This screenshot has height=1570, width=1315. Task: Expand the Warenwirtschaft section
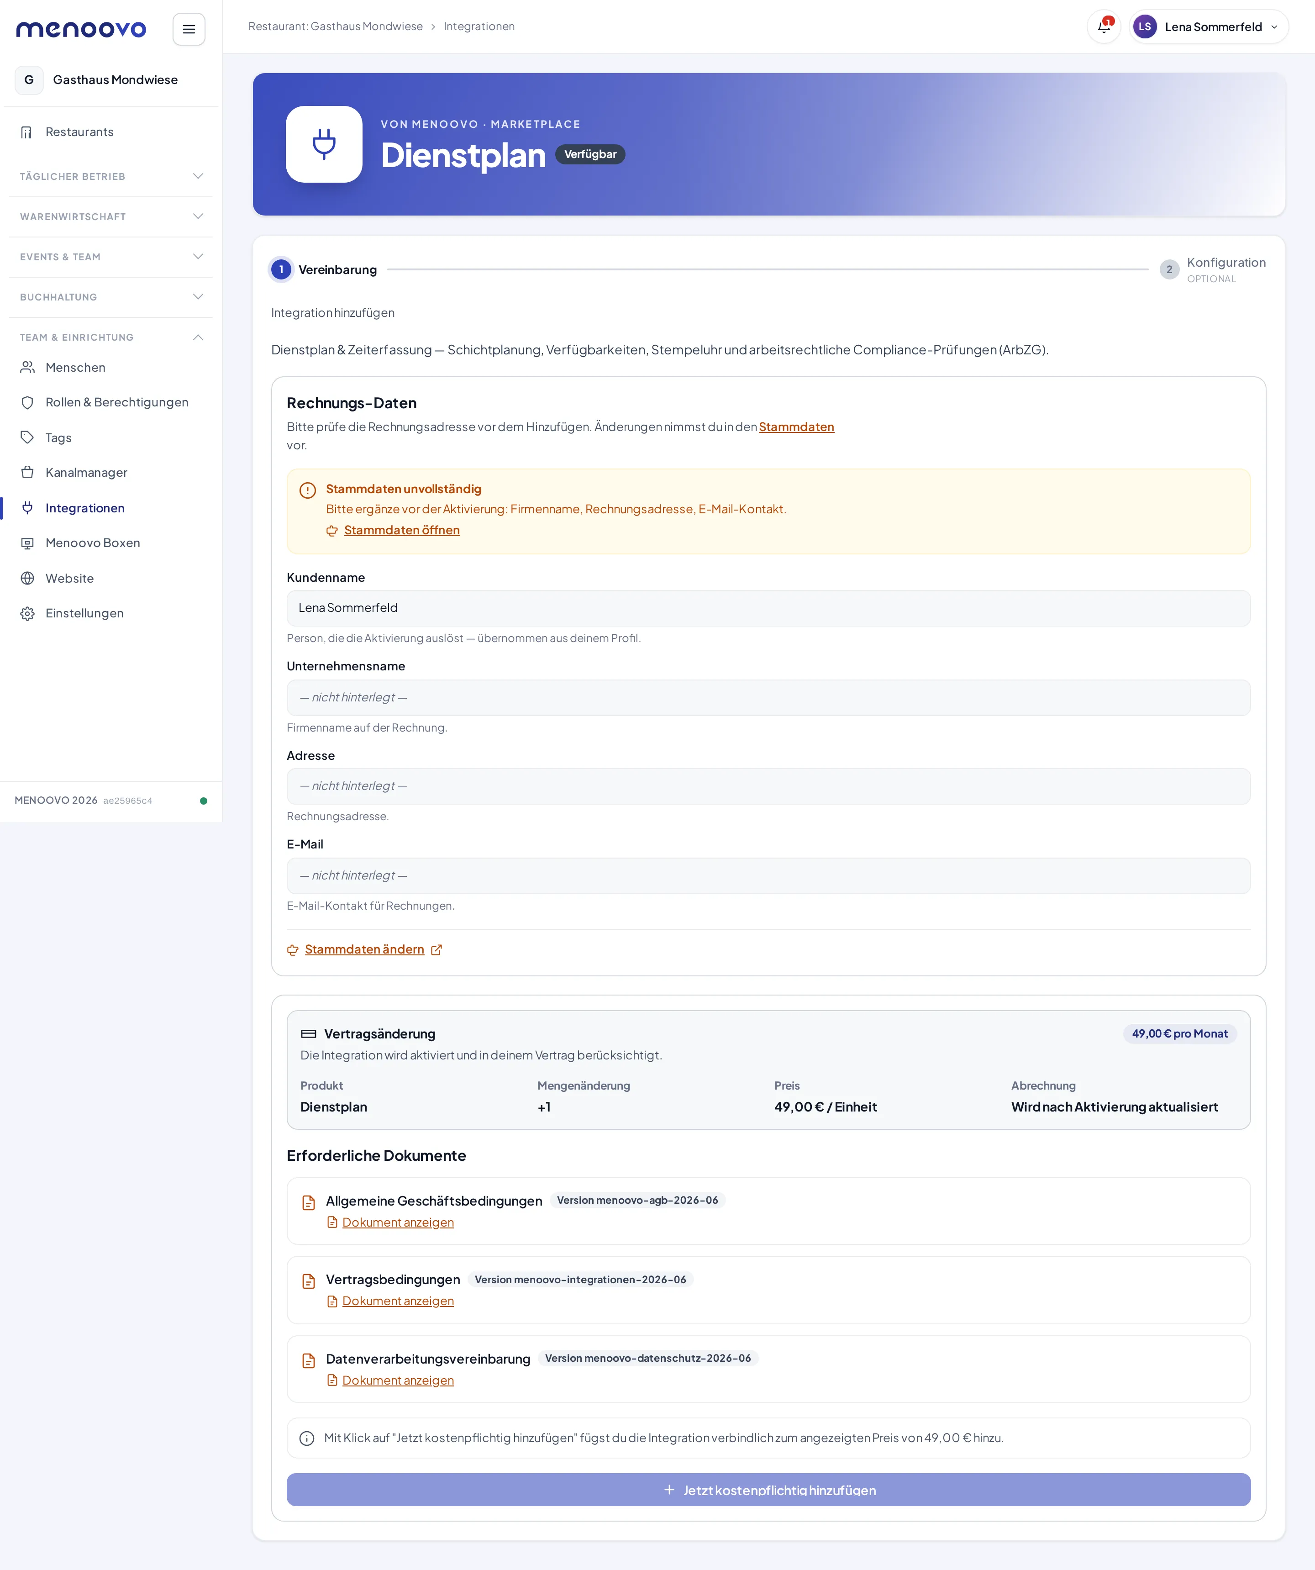[110, 217]
